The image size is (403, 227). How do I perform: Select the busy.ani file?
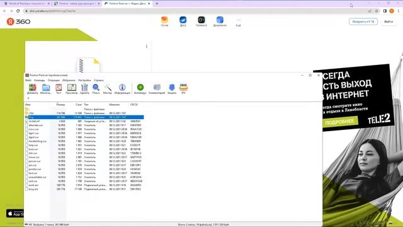coord(84,189)
